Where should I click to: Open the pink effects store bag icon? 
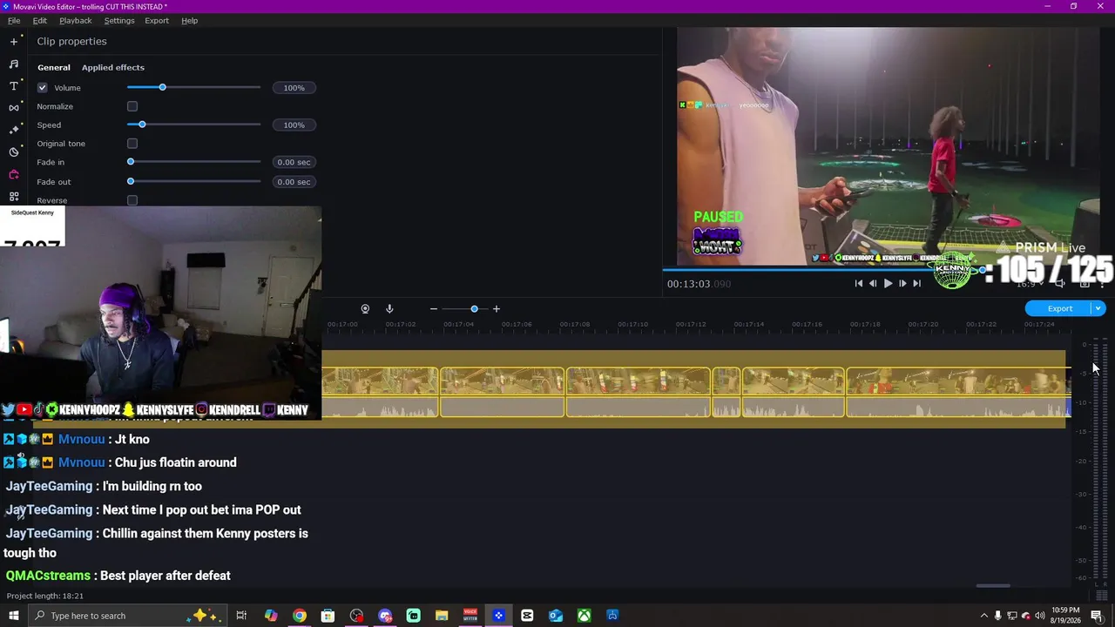coord(14,174)
